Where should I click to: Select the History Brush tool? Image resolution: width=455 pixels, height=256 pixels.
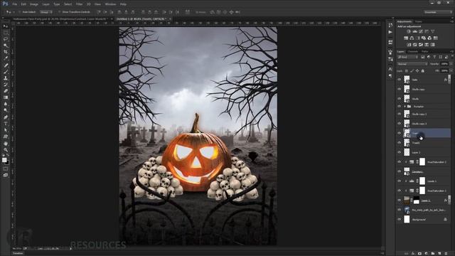6,85
